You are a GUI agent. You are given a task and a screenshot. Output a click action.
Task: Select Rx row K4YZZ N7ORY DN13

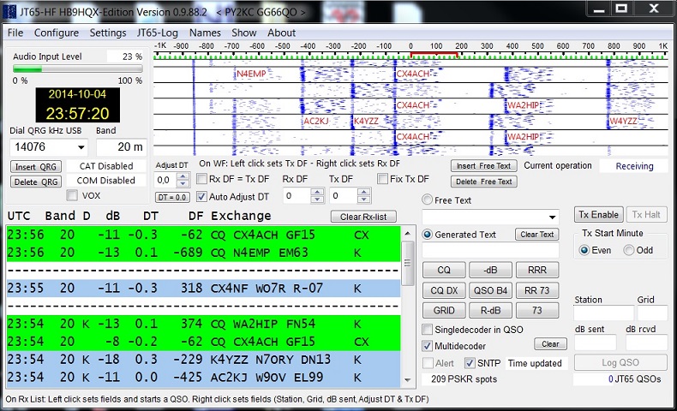pos(203,360)
